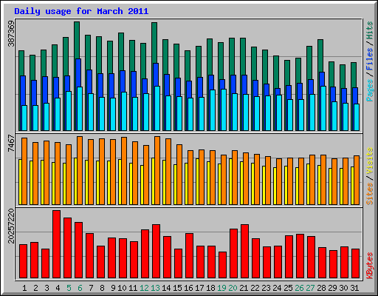Image resolution: width=378 pixels, height=296 pixels.
Task: Click the red KBytes bar for day 19
Action: (x=222, y=265)
